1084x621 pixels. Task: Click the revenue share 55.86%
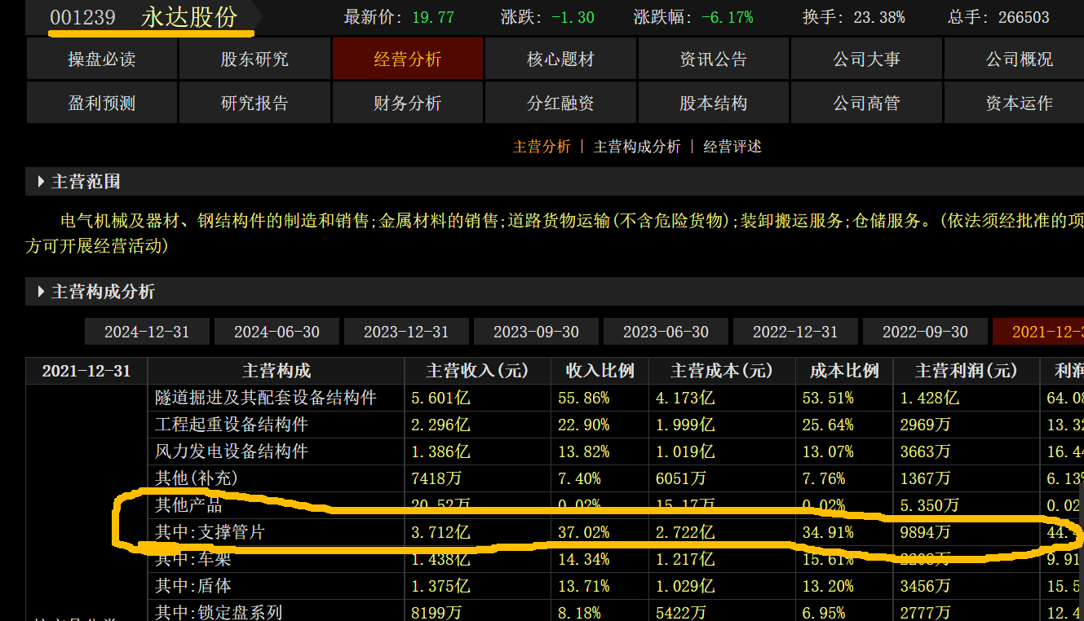point(583,398)
